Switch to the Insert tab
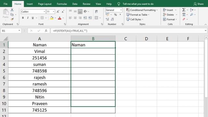The height and width of the screenshot is (117, 208). (x=30, y=4)
